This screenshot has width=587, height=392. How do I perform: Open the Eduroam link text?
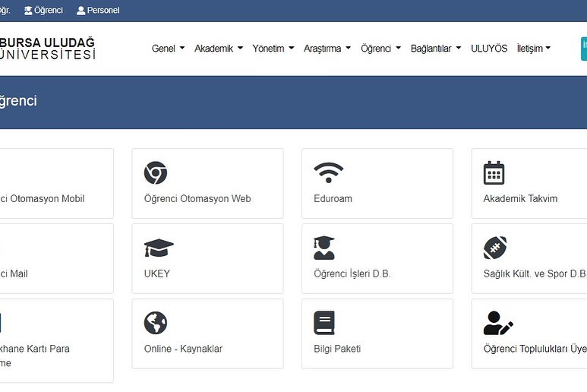tap(333, 198)
